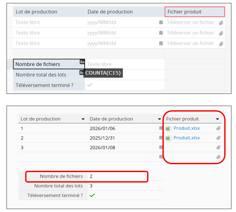Image resolution: width=236 pixels, height=212 pixels.
Task: Expand the Lot de production column dropdown arrow
Action: pyautogui.click(x=83, y=119)
